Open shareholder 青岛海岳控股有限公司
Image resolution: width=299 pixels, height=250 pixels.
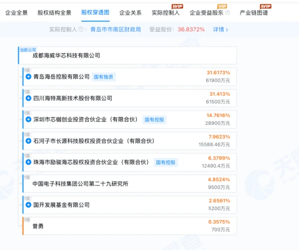click(x=61, y=77)
